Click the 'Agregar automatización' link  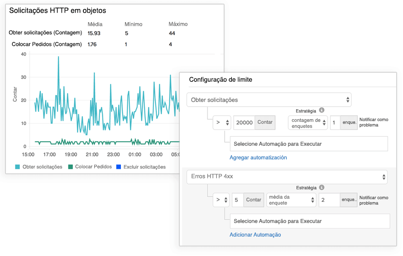pos(258,158)
